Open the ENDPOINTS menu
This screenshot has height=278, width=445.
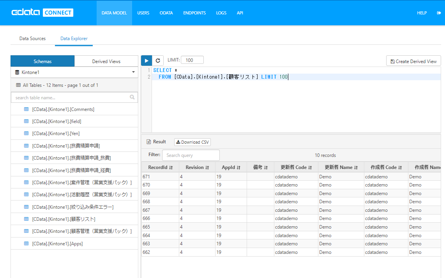194,13
